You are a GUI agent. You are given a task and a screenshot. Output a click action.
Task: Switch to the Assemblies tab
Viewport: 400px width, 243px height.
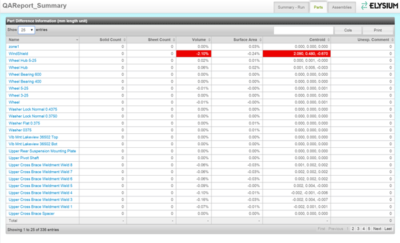pos(341,7)
